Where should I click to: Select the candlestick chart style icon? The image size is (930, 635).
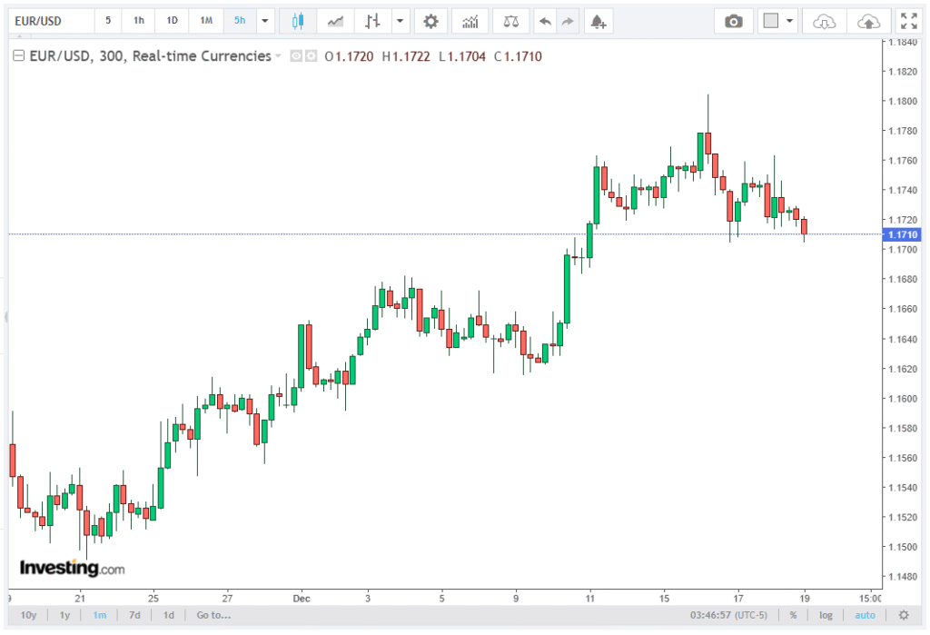(x=297, y=21)
